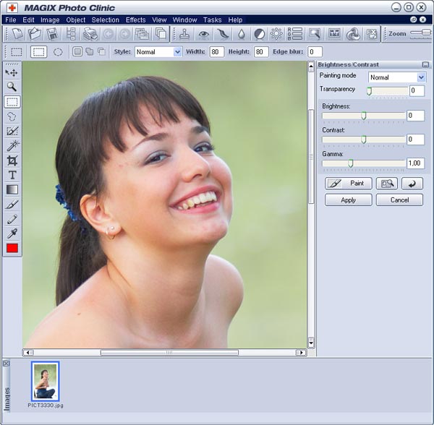
Task: Click the Apply button
Action: click(348, 200)
